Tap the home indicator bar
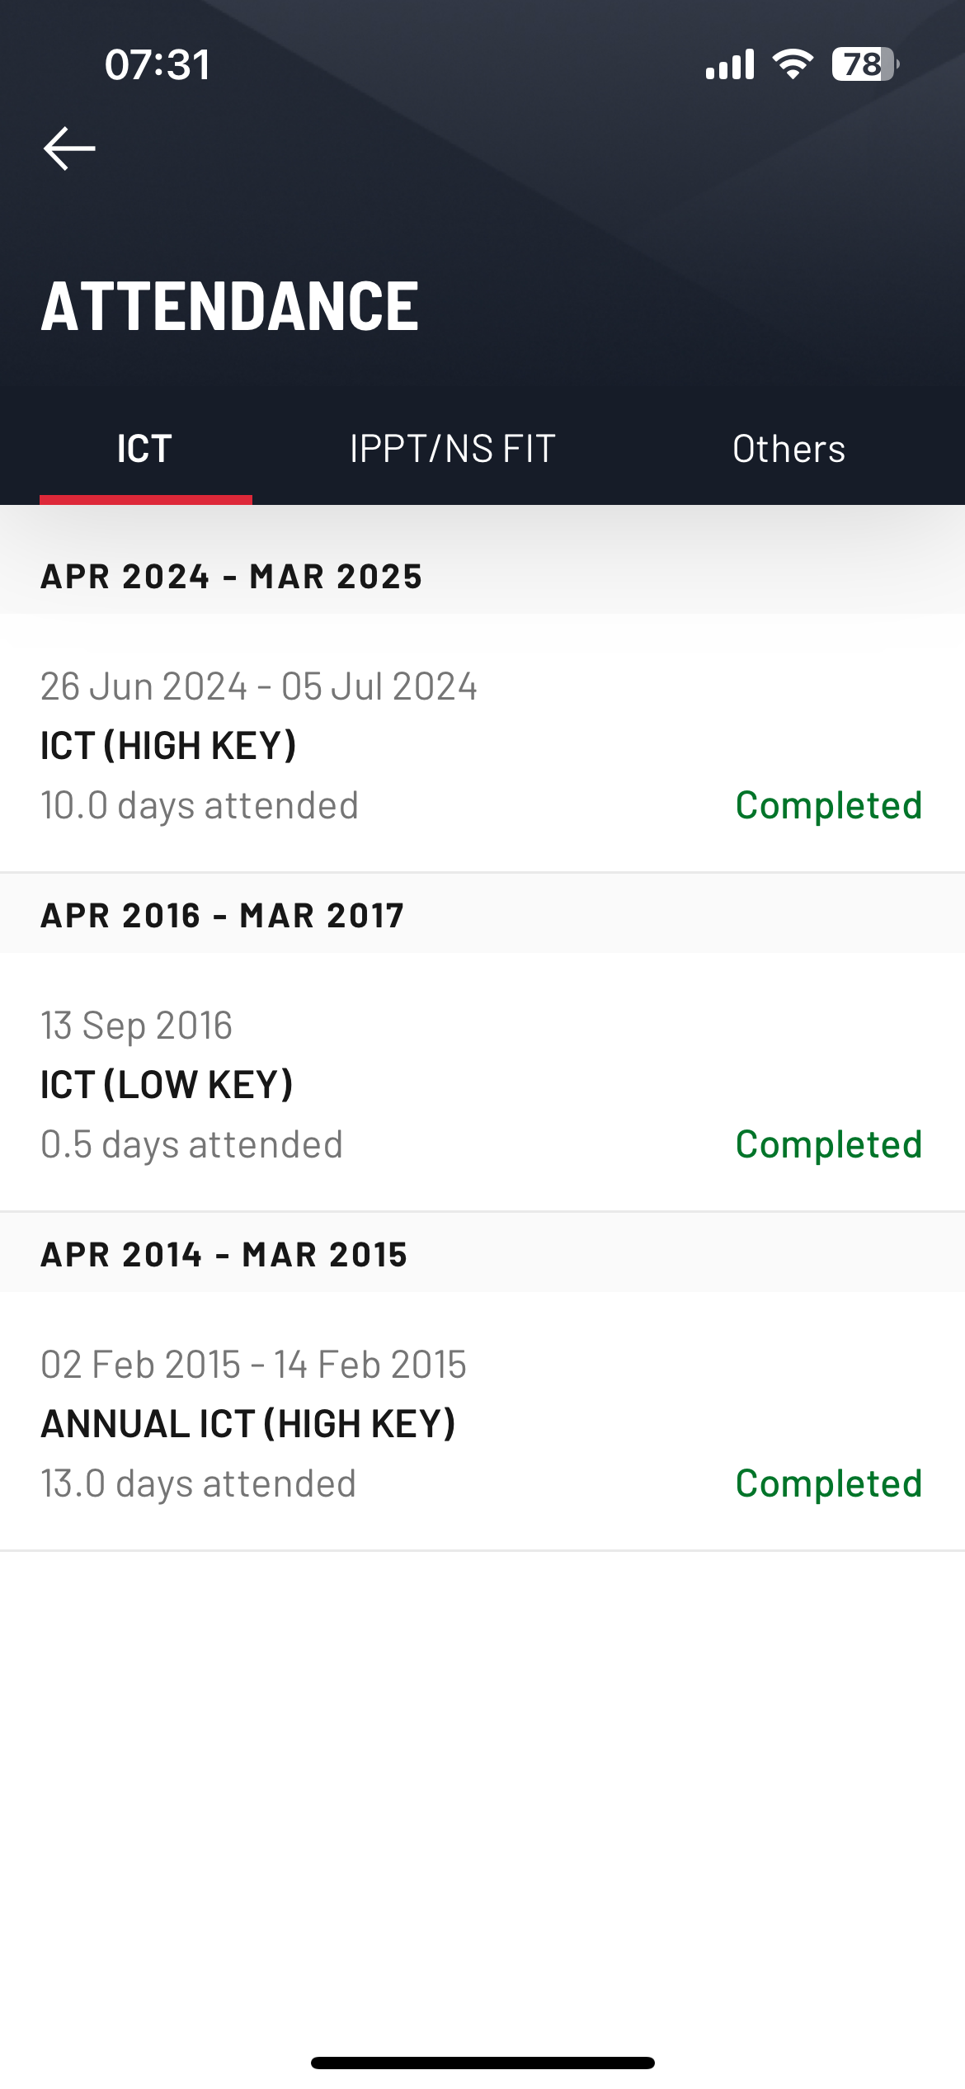Screen dimensions: 965x2089 (x=482, y=2063)
